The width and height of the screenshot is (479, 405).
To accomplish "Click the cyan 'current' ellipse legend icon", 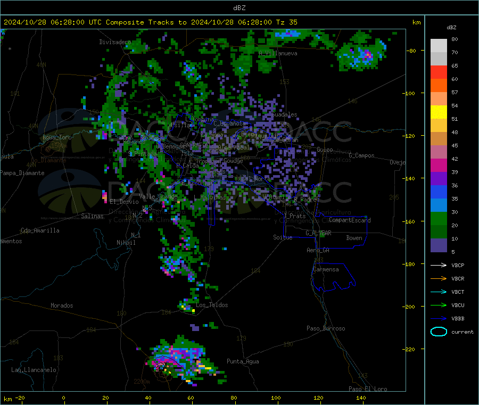I will (439, 332).
